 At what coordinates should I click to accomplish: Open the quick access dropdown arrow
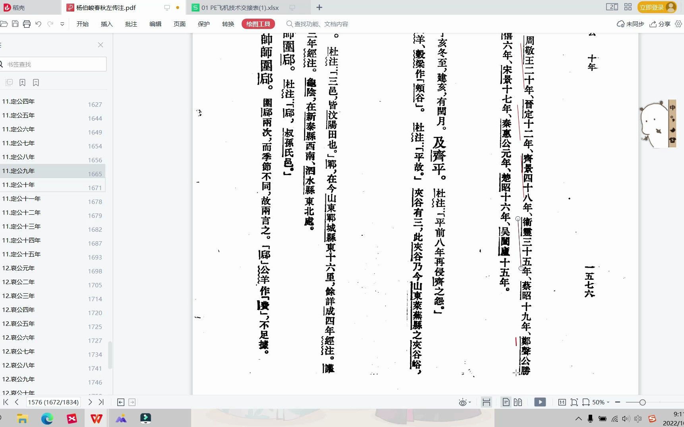click(x=62, y=24)
